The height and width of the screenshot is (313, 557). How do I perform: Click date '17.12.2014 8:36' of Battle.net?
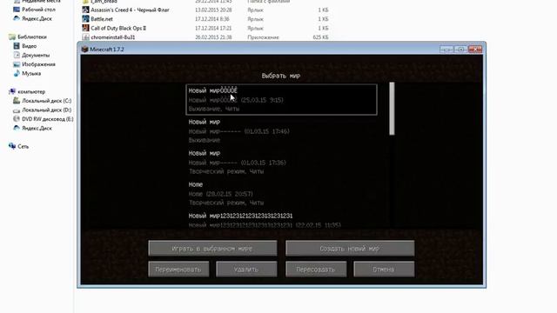[x=212, y=19]
